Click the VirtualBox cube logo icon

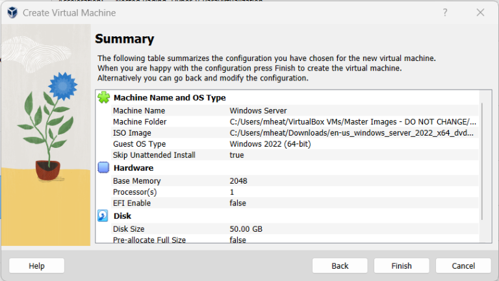(x=12, y=13)
